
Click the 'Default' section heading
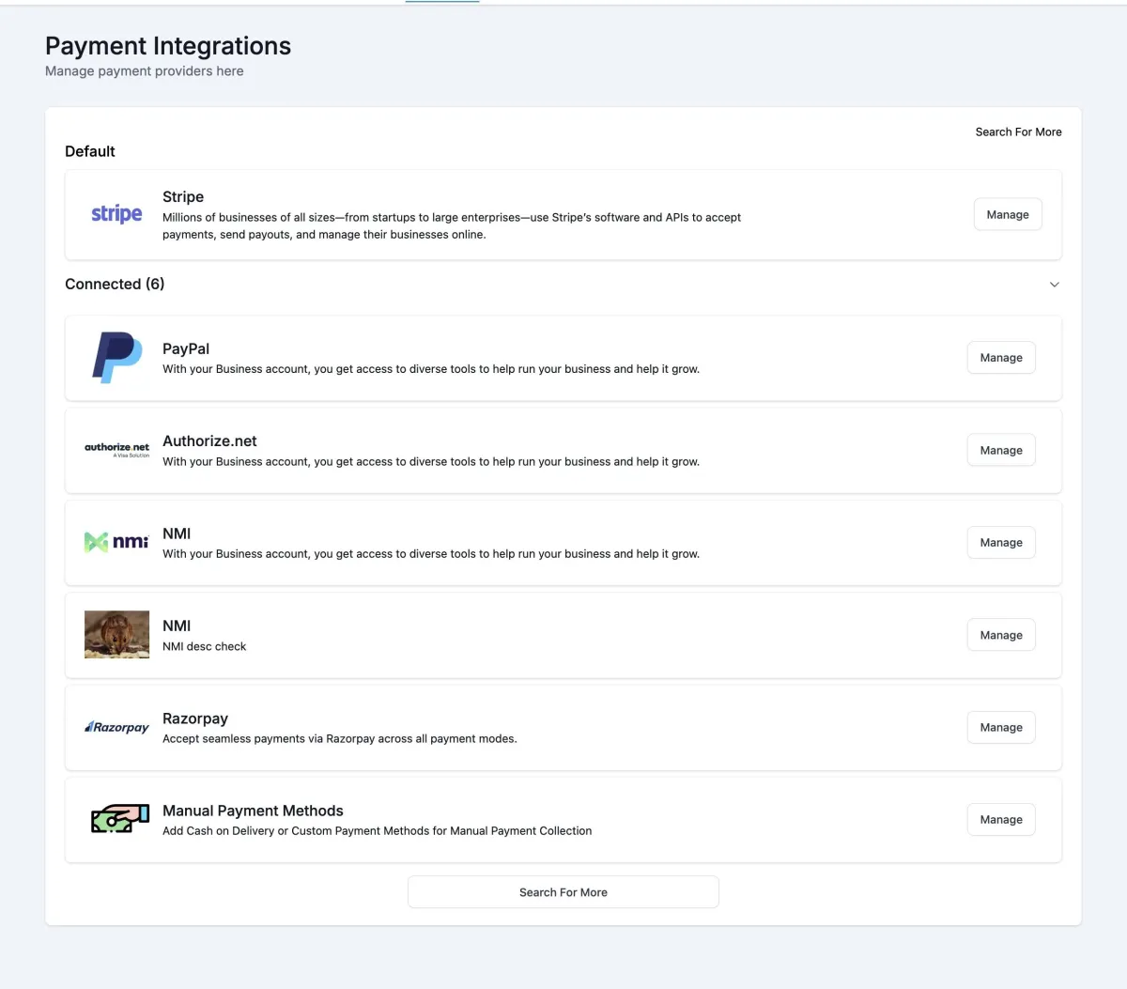(x=90, y=151)
